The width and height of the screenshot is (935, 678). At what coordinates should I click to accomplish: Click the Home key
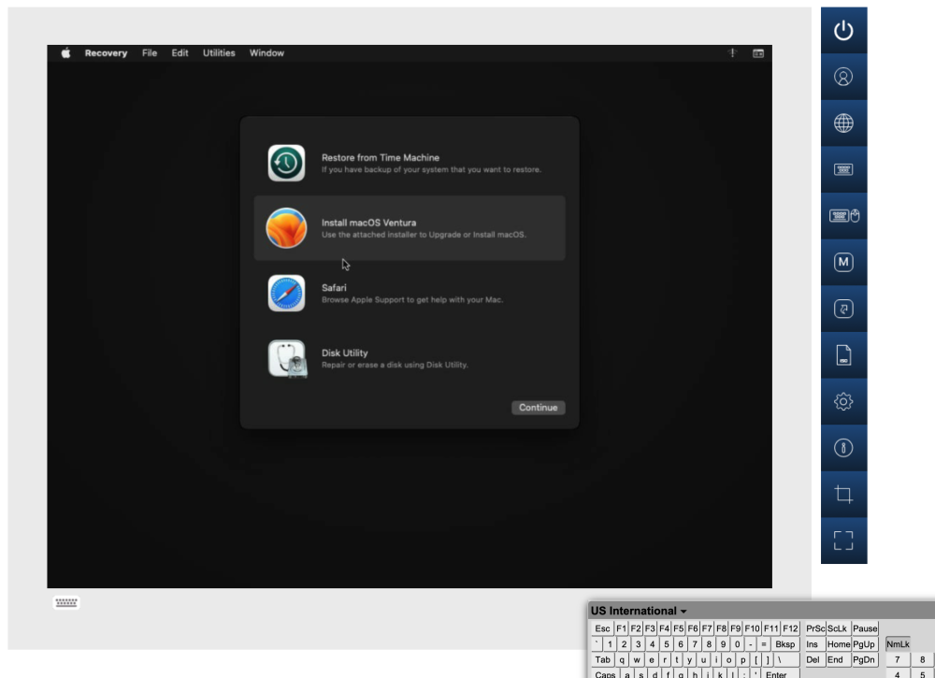[839, 644]
